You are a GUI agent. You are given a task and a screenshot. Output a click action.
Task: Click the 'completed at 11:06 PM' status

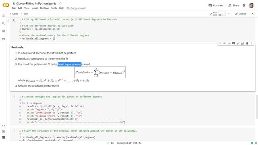(129, 143)
